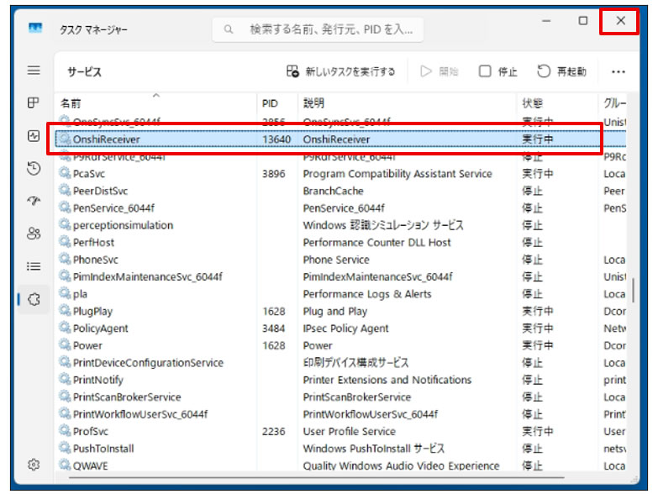Click the Plug and Play description
658x494 pixels.
pyautogui.click(x=334, y=311)
